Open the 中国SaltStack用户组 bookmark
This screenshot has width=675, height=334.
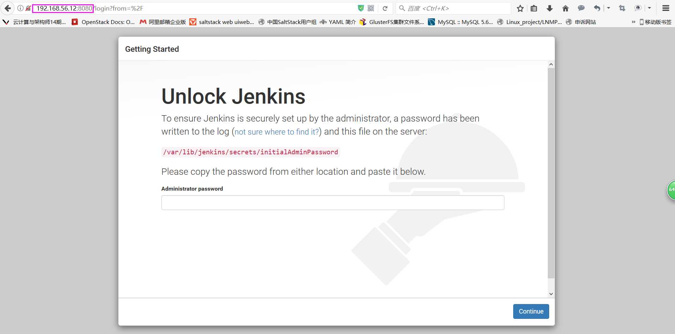tap(287, 22)
